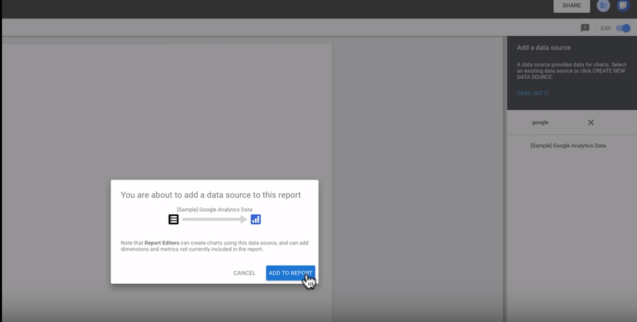Select [Sample] Google Analytics Data in side panel
The width and height of the screenshot is (637, 322).
point(568,146)
